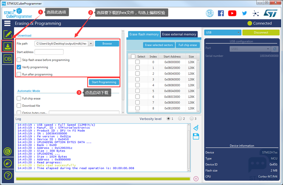Click the Option bytes command input field
This screenshot has height=185, width=283.
click(x=84, y=112)
